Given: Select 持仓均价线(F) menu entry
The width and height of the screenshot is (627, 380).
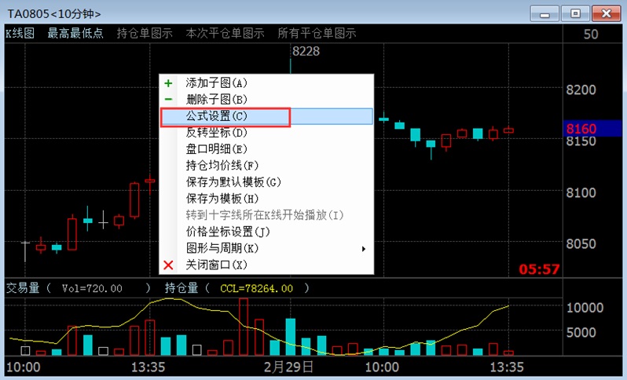Looking at the screenshot, I should 266,166.
